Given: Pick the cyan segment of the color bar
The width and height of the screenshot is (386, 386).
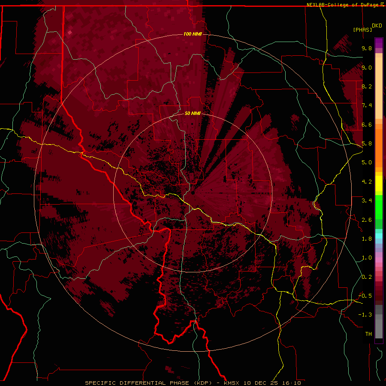Looking at the screenshot, I should click(x=379, y=236).
